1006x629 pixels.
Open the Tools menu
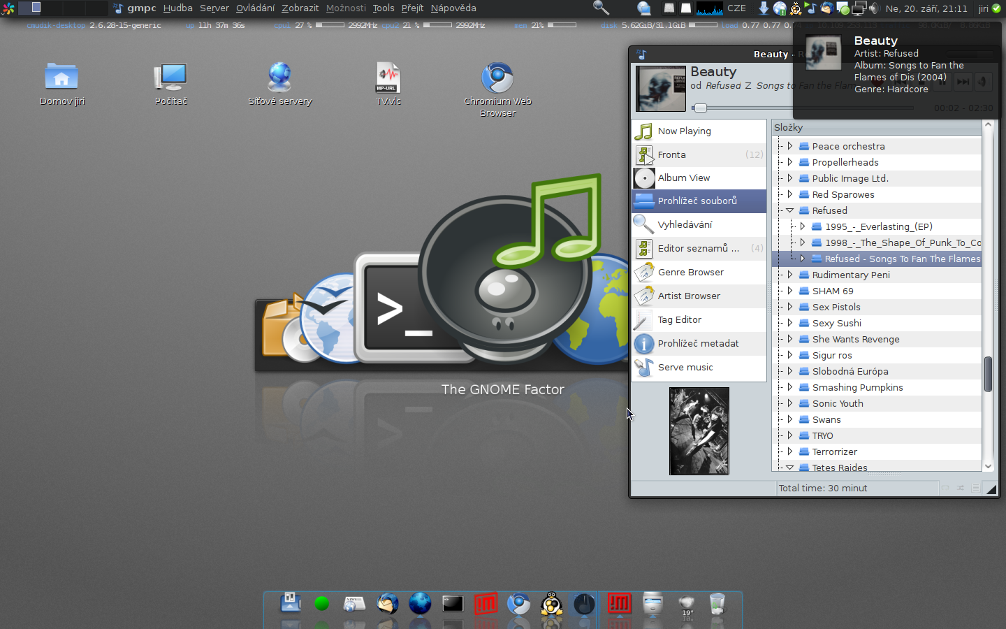pos(384,8)
